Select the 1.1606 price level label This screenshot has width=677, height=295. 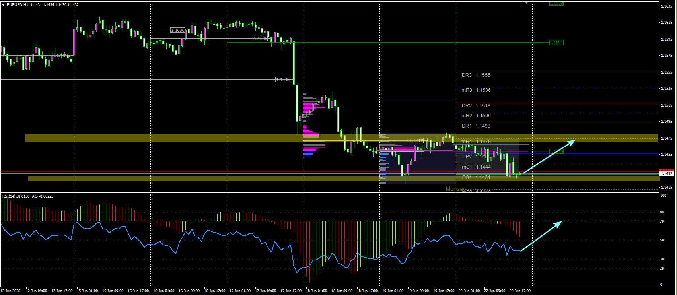(177, 30)
